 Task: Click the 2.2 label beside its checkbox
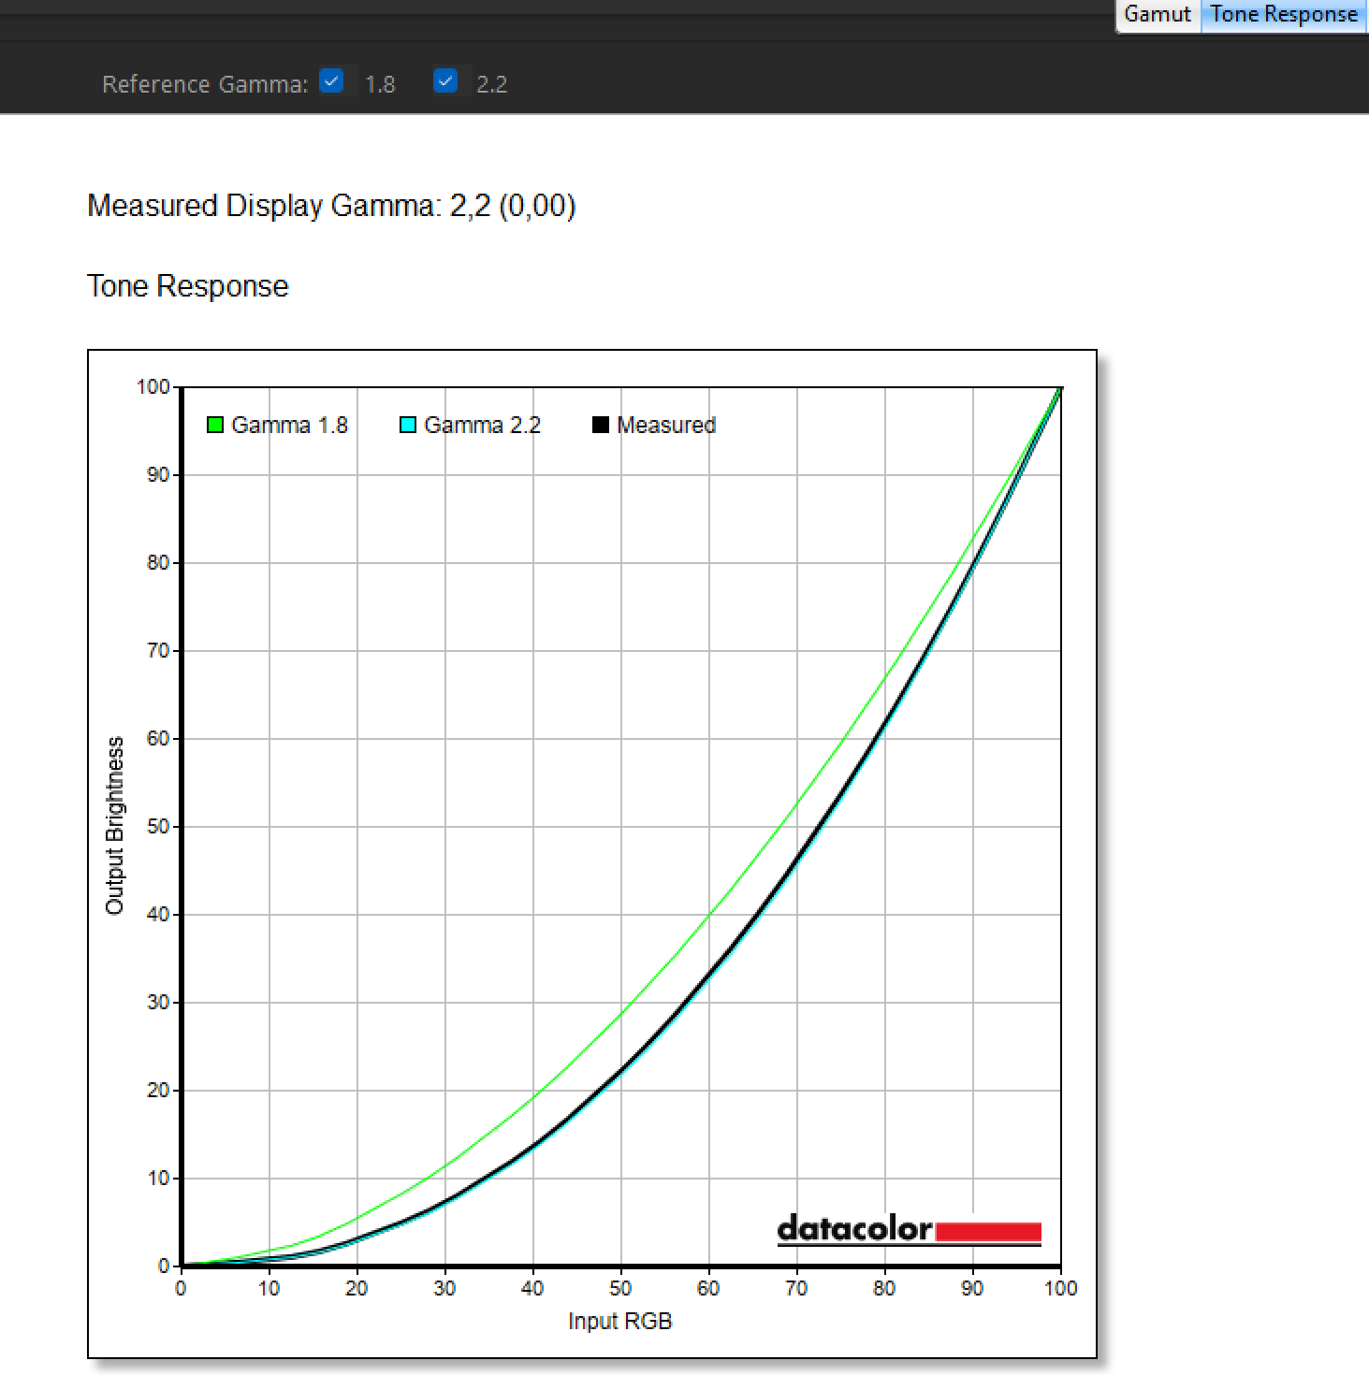coord(491,85)
